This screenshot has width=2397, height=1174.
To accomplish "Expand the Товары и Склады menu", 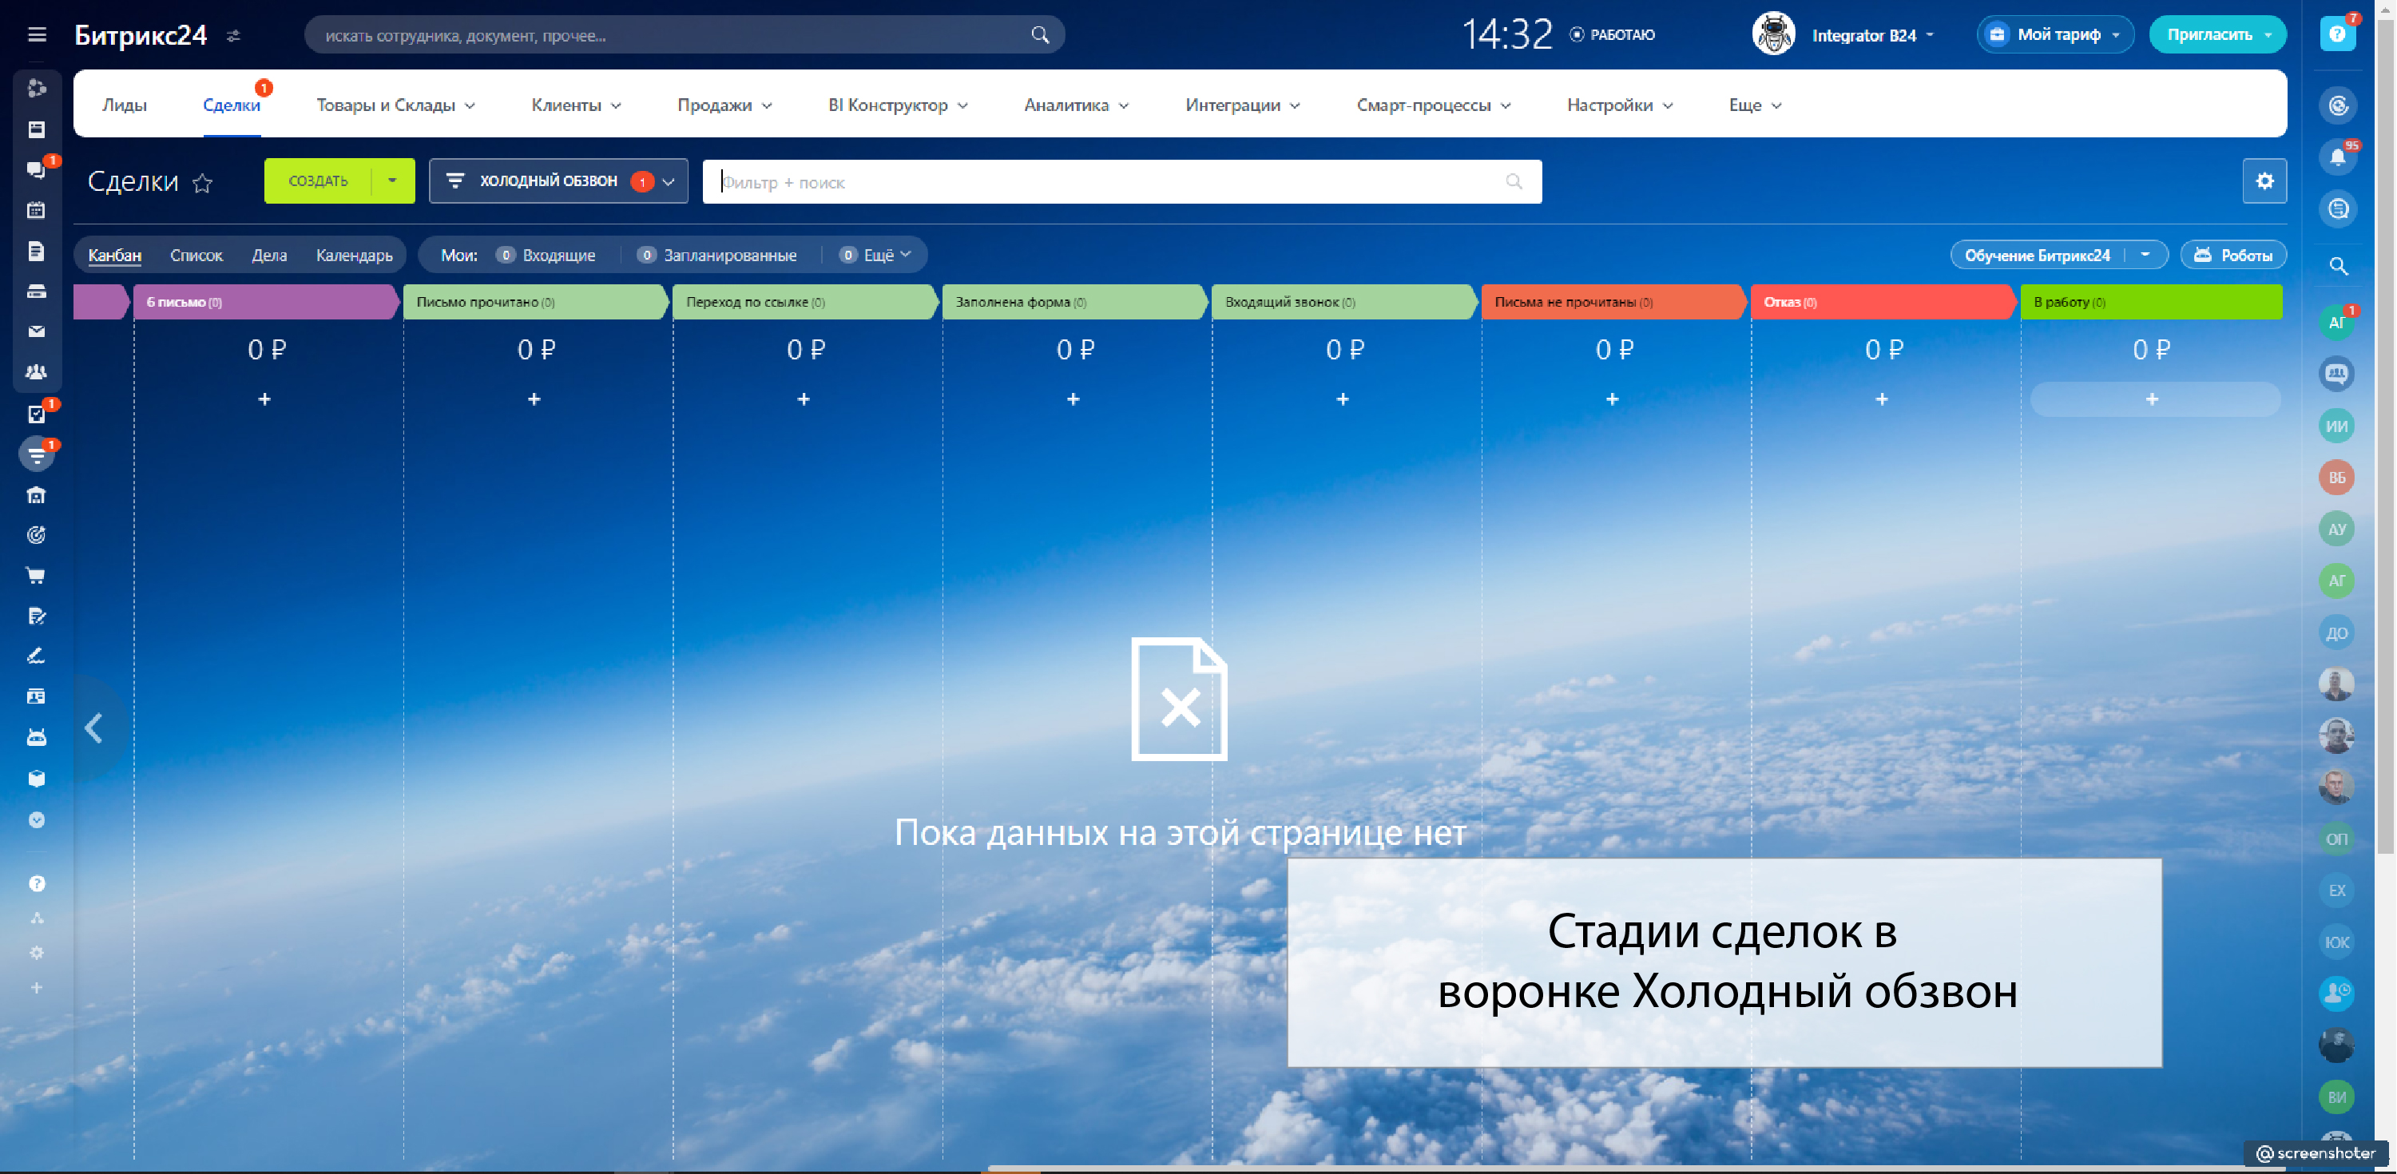I will 395,105.
